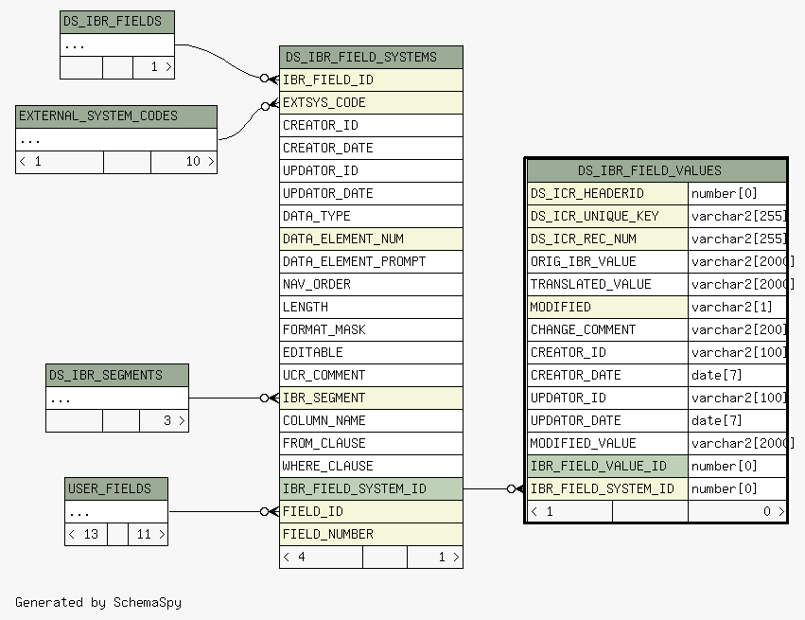
Task: Click the date[7] type of CREATOR_DATE in DS_IBR_FIELD_VALUES
Action: (737, 375)
